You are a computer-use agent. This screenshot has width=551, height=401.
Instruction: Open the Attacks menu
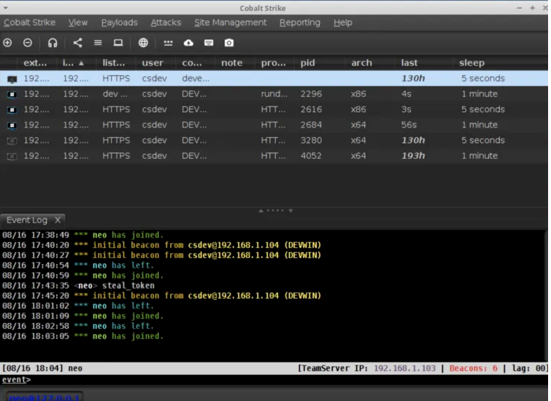(x=166, y=23)
